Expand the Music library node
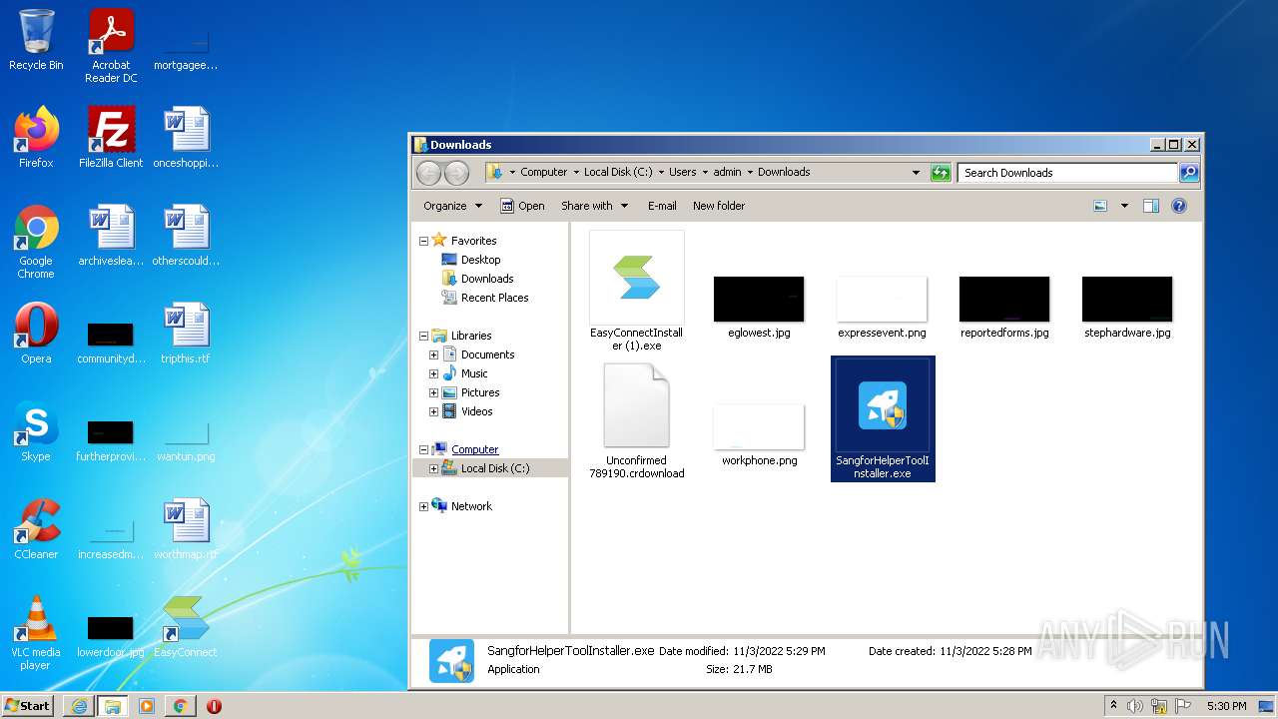The width and height of the screenshot is (1278, 719). coord(433,373)
